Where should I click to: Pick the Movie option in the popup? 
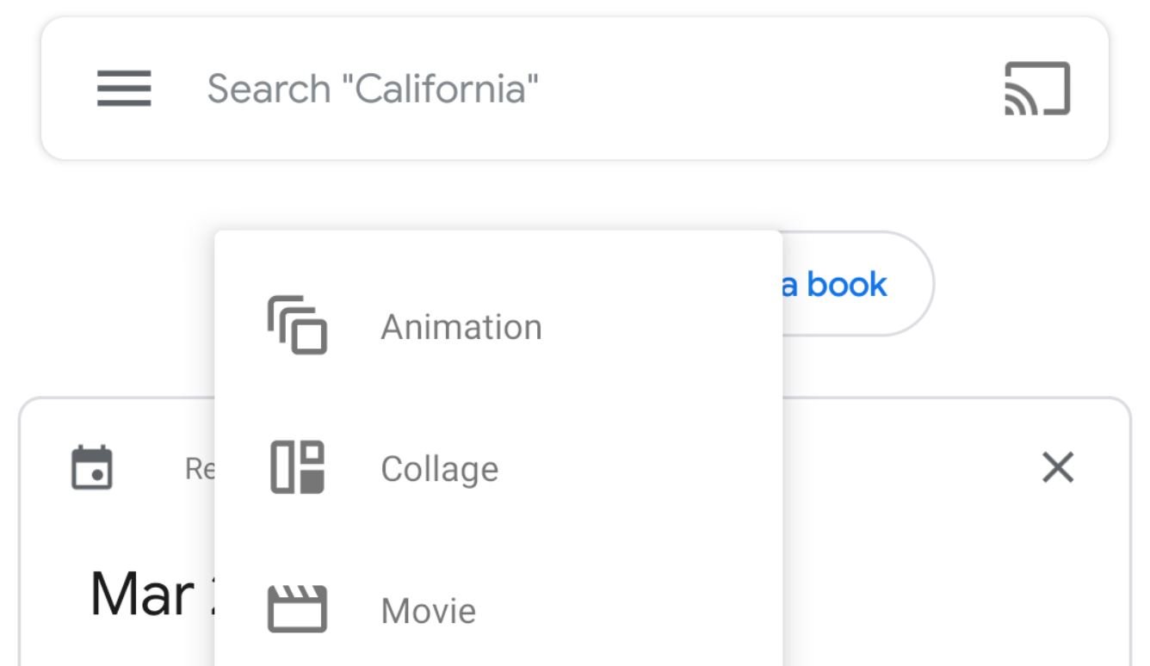tap(428, 611)
